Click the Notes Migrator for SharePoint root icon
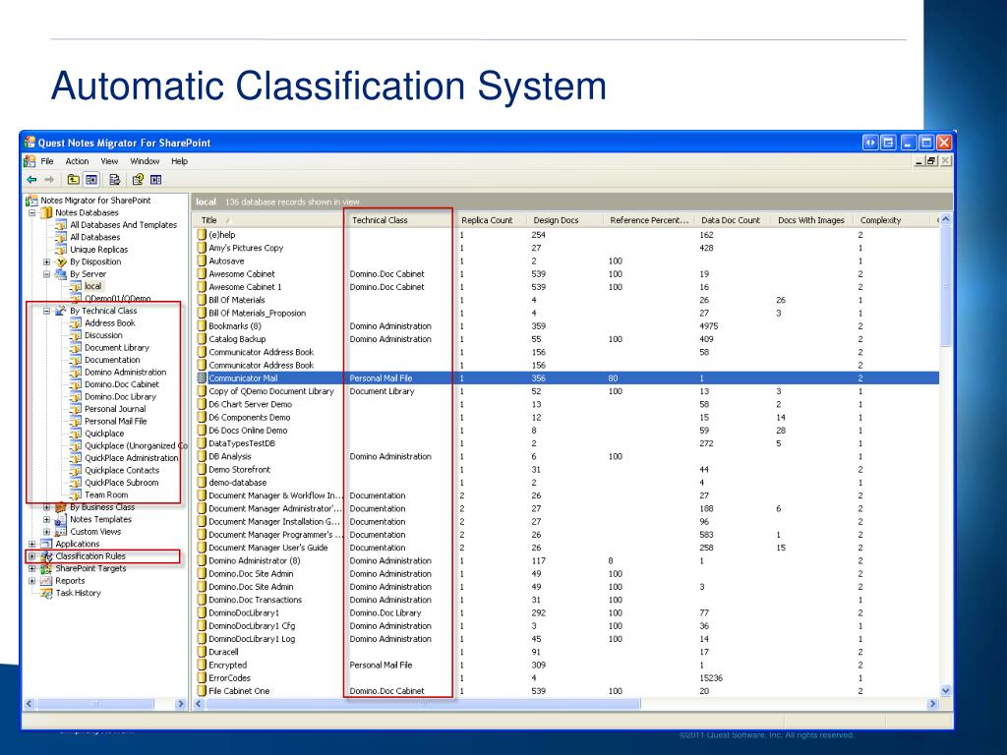This screenshot has width=1007, height=755. (x=31, y=201)
